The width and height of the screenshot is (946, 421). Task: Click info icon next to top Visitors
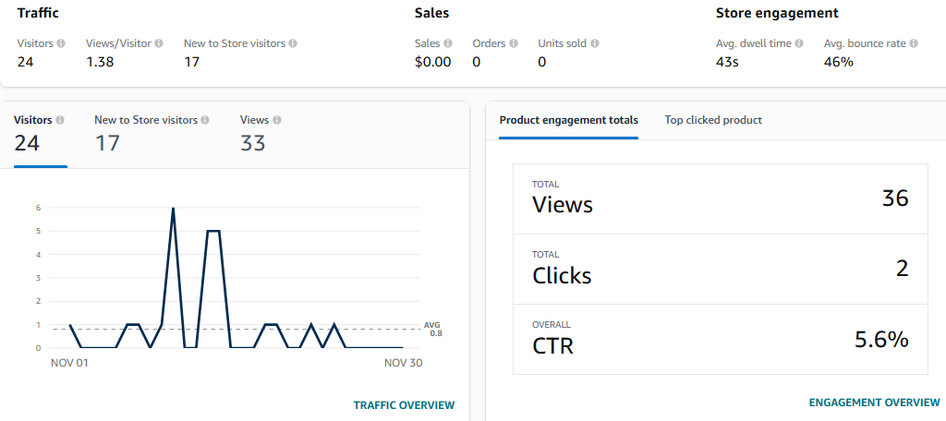[61, 43]
